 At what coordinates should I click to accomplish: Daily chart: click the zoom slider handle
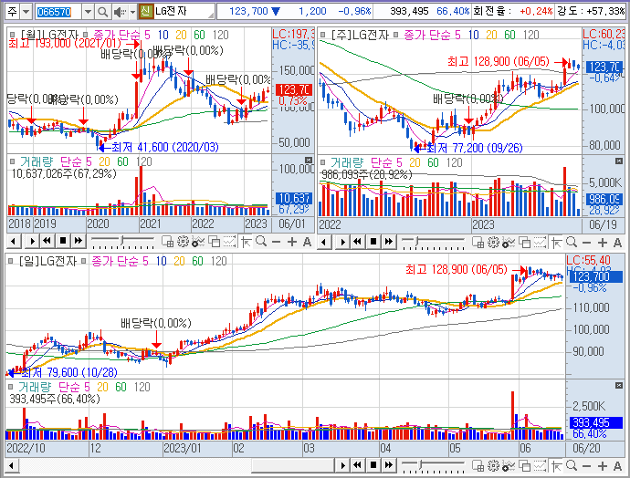pos(420,464)
